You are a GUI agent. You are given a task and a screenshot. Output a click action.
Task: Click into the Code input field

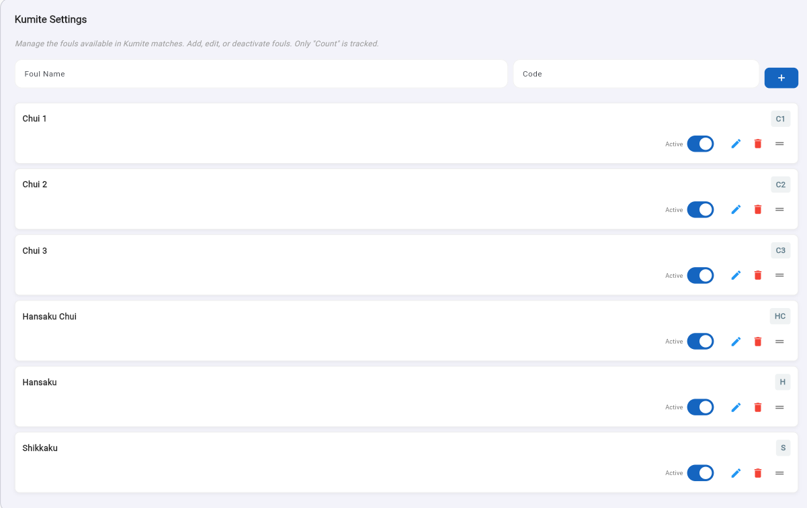click(636, 74)
